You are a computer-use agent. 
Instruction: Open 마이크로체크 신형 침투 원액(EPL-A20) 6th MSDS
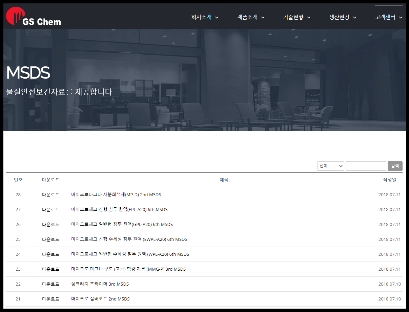119,210
